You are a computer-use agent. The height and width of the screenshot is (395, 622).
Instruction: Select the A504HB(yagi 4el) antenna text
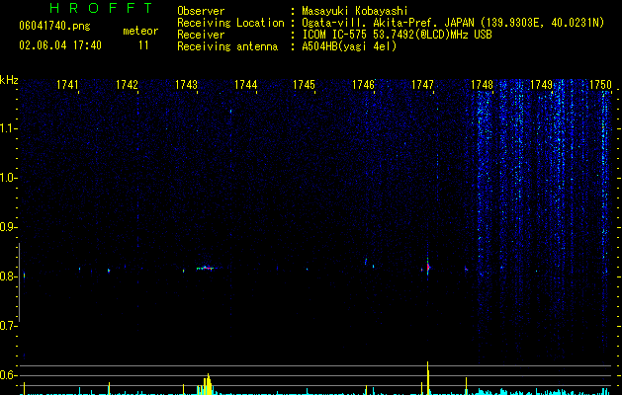pos(349,46)
